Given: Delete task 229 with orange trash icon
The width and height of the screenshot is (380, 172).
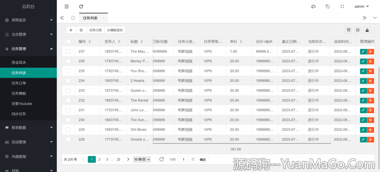Looking at the screenshot, I should pyautogui.click(x=371, y=129).
